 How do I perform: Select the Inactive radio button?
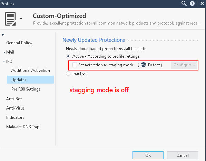click(x=68, y=74)
